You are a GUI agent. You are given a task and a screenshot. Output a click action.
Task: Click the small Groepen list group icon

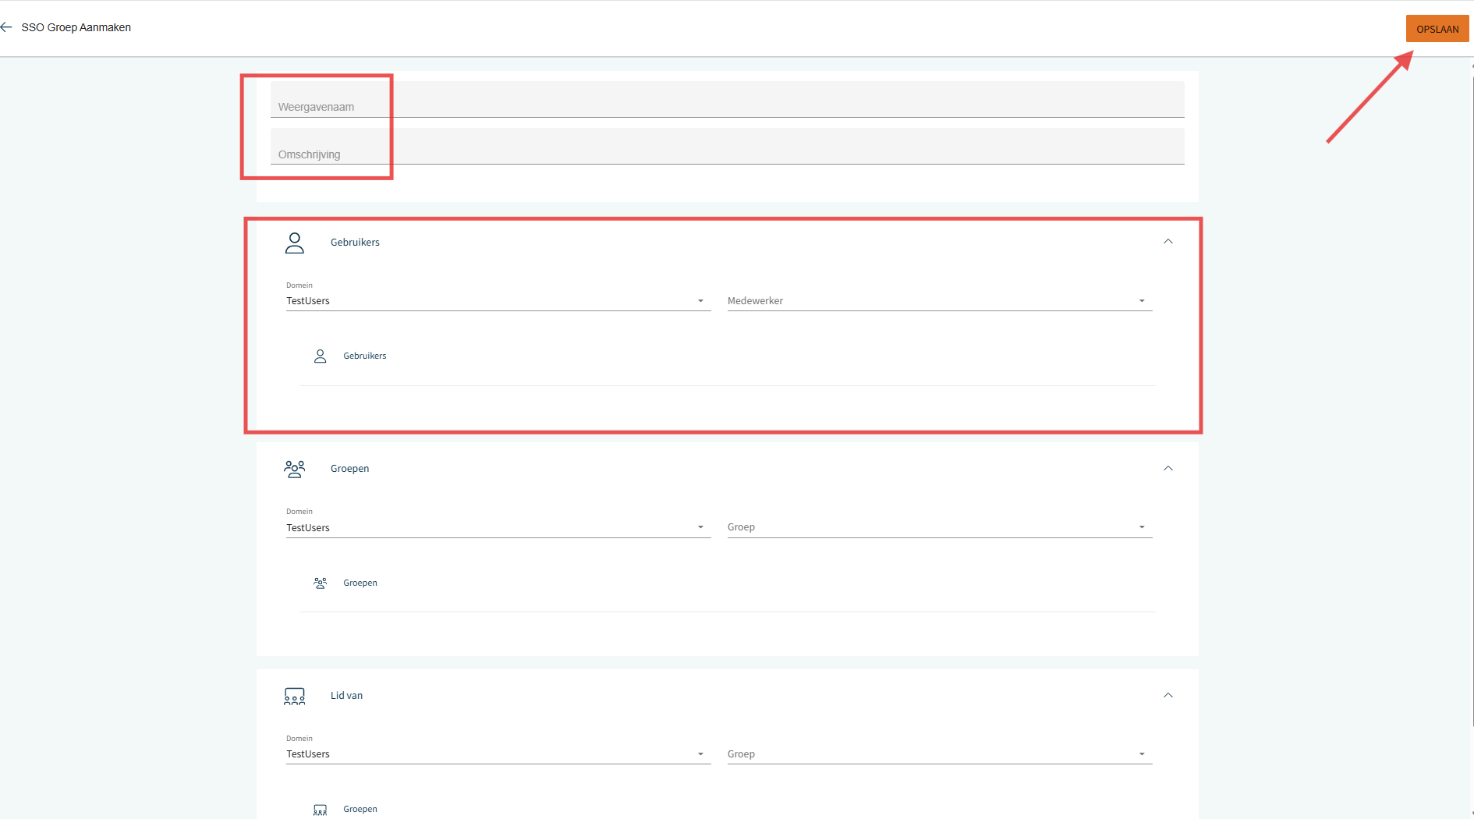click(x=320, y=583)
